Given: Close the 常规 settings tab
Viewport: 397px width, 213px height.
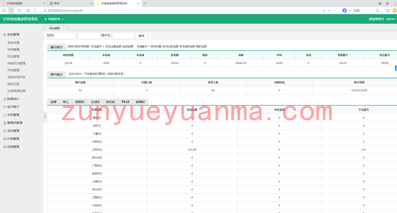Looking at the screenshot, I should (91, 3).
